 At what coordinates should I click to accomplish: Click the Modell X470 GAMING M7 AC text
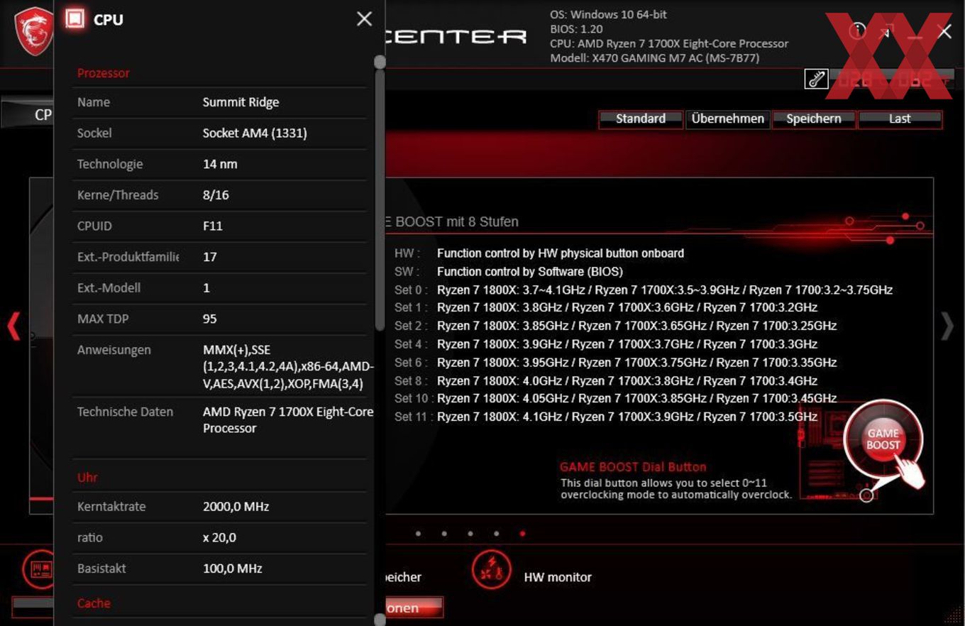point(655,57)
